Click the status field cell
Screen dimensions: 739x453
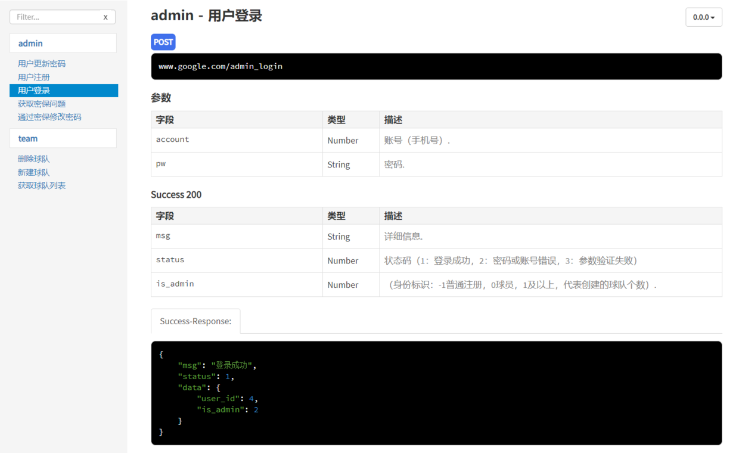pyautogui.click(x=237, y=260)
